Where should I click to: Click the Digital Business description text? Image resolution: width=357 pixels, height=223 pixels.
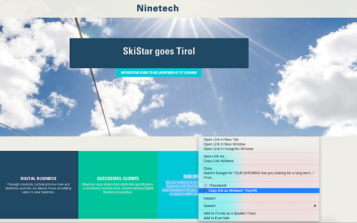click(38, 188)
